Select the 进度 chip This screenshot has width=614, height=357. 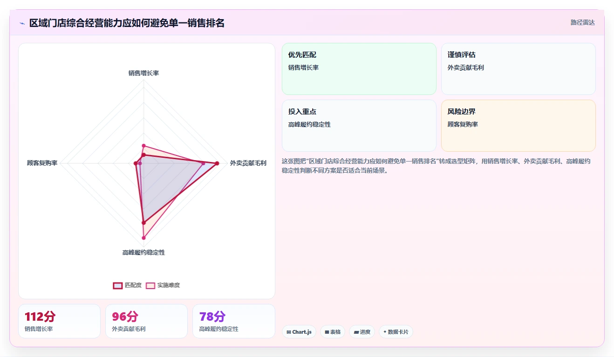click(362, 332)
